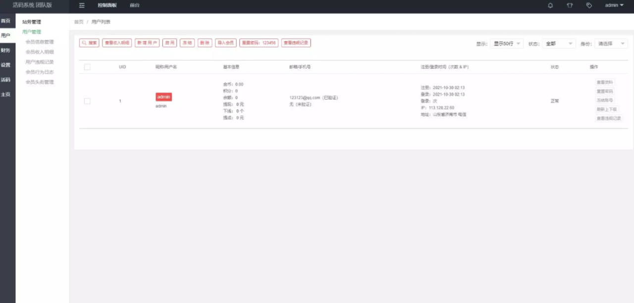
Task: Select 活码 in the left sidebar
Action: (x=5, y=80)
